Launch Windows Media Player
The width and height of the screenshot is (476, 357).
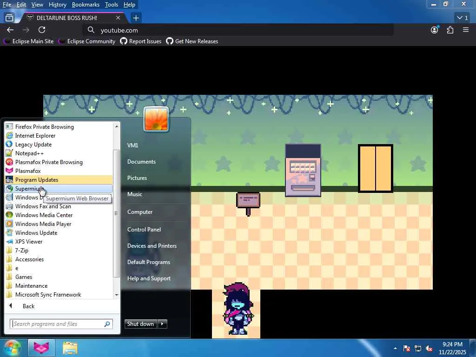[59, 224]
